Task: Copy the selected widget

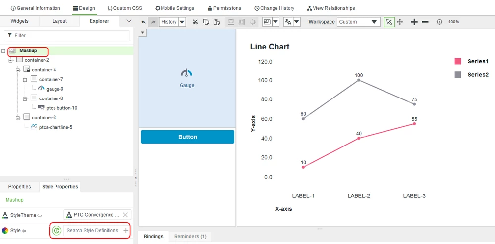Action: pos(206,22)
